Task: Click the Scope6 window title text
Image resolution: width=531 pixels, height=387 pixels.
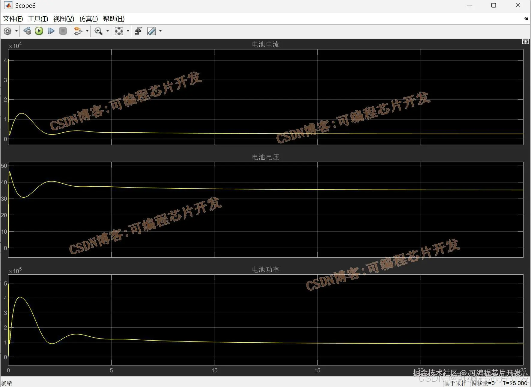Action: (25, 6)
